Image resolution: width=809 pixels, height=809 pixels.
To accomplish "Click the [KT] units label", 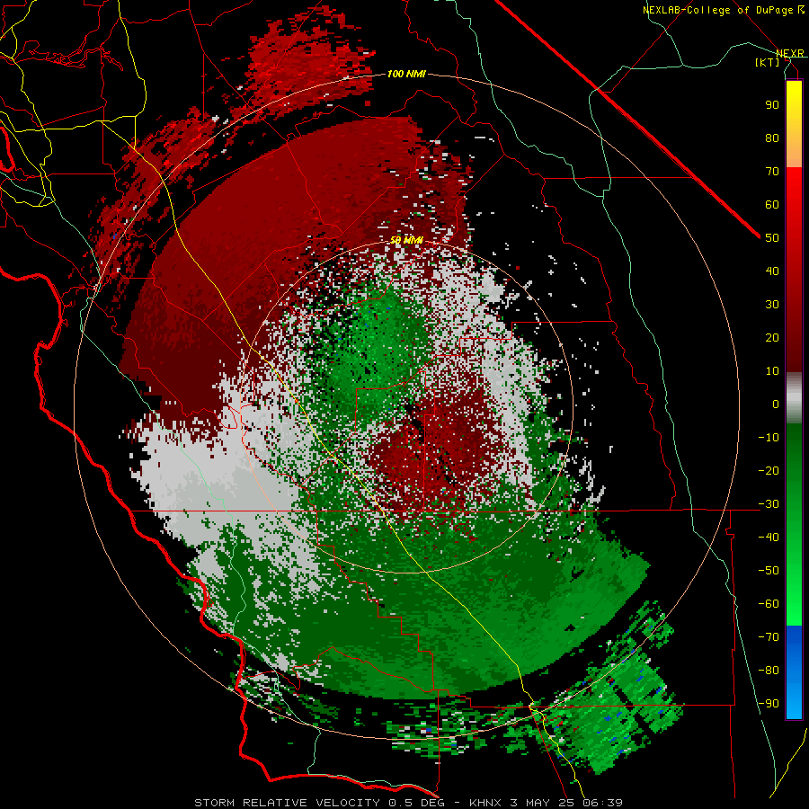I will click(768, 62).
